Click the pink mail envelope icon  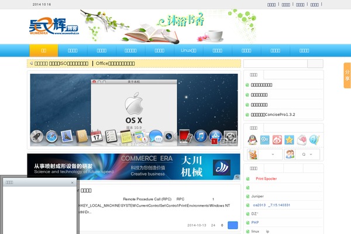click(301, 140)
